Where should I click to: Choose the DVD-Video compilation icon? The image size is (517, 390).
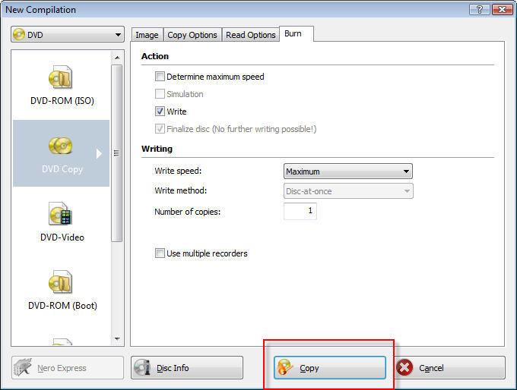tap(61, 214)
